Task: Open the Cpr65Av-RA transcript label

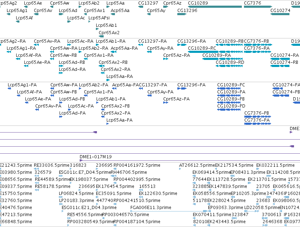Action: click(x=47, y=41)
